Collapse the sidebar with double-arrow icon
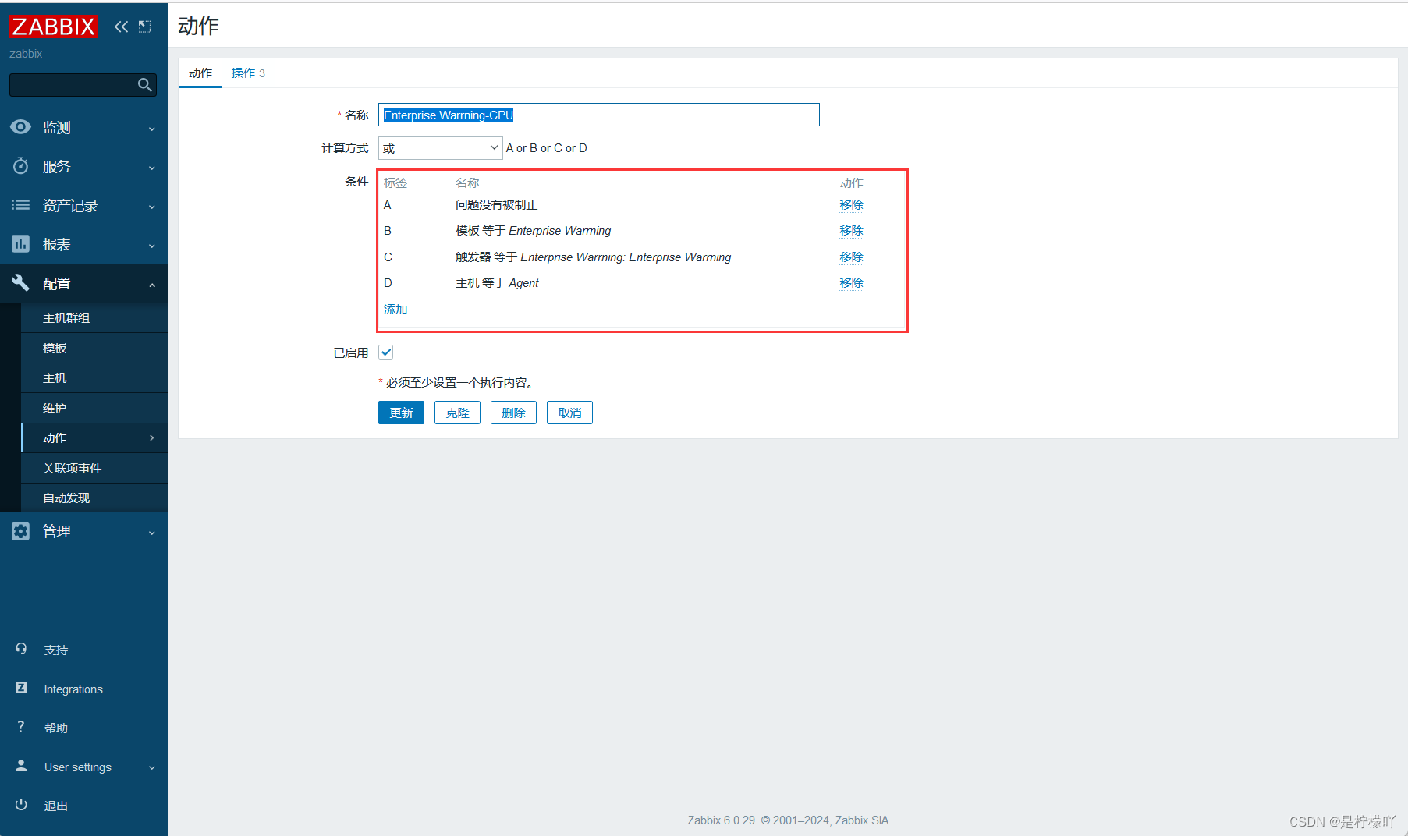The width and height of the screenshot is (1408, 836). (121, 27)
